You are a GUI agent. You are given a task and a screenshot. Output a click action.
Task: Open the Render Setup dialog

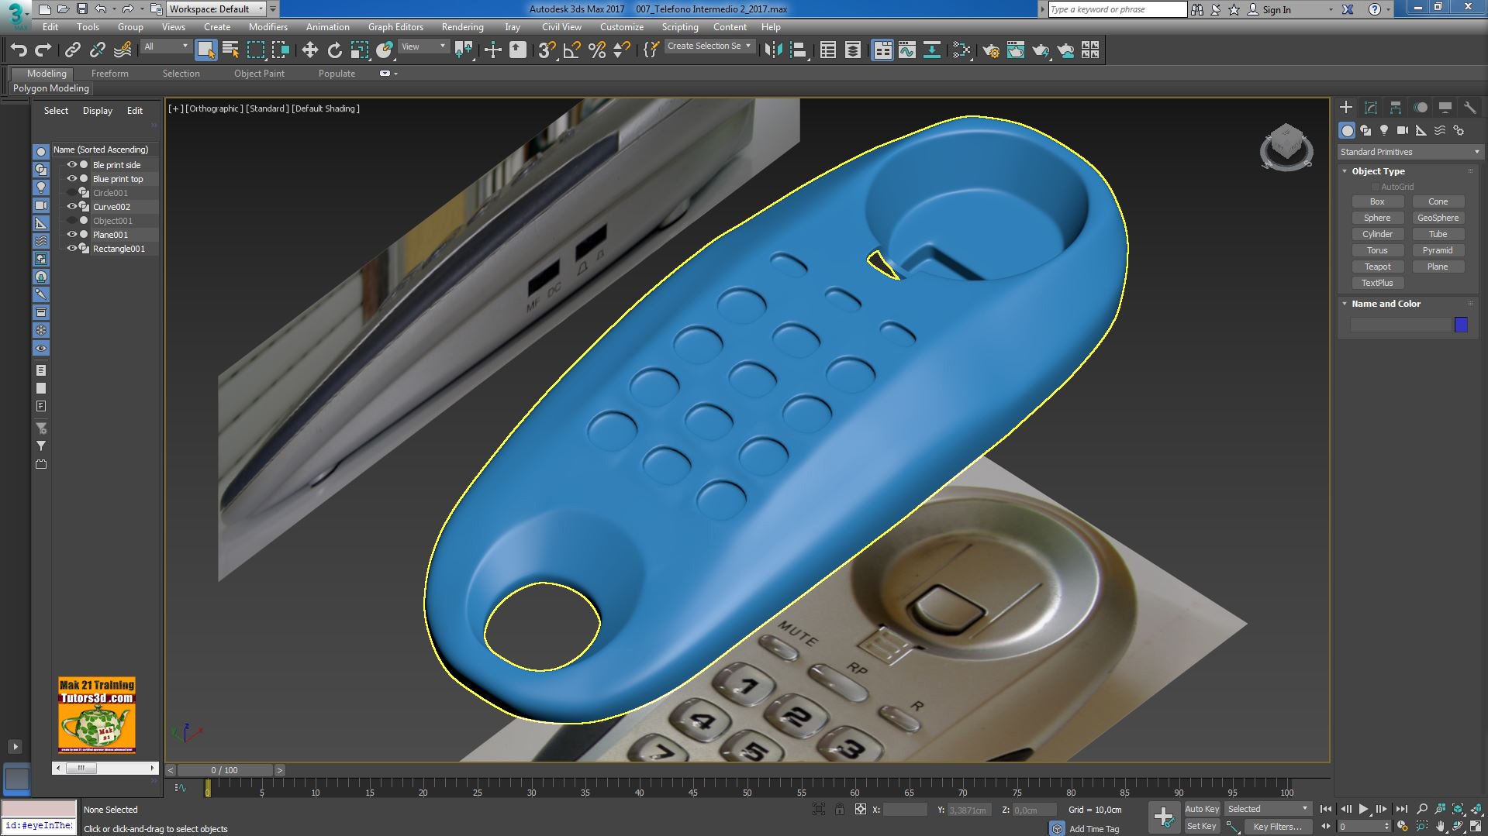[x=993, y=50]
